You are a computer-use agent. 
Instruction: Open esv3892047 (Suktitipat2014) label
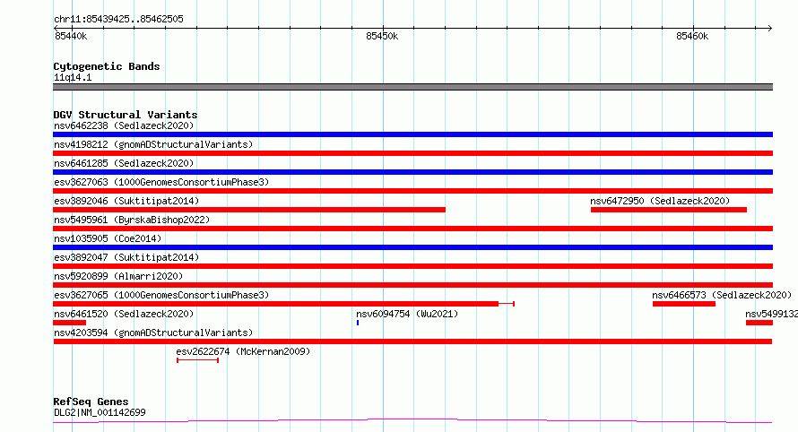(126, 257)
